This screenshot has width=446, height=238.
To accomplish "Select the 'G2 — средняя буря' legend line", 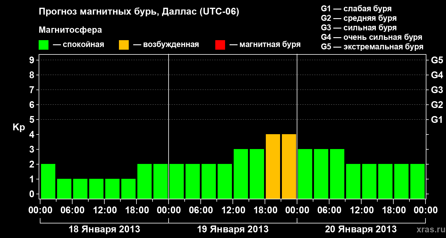I will pyautogui.click(x=359, y=18).
